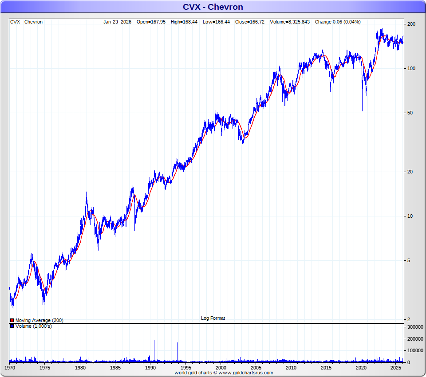The height and width of the screenshot is (377, 426).
Task: Click the 'Moving Average (200)' legend label
Action: coord(39,320)
